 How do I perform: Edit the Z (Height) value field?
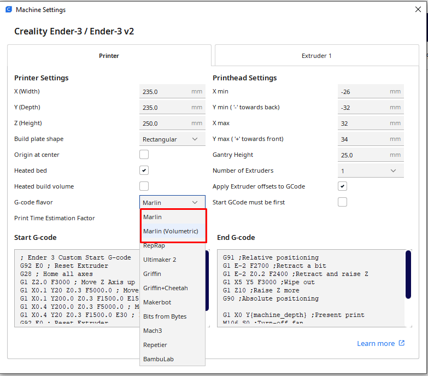click(172, 123)
